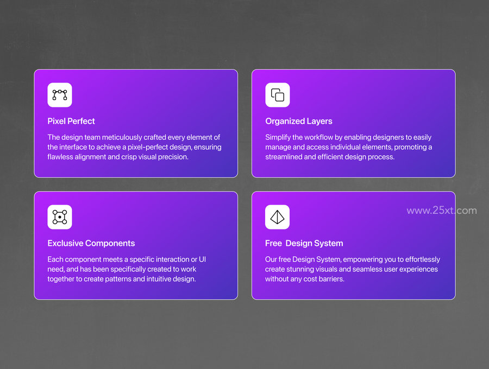This screenshot has height=369, width=489.
Task: Click the bezier path icon above Pixel Perfect
Action: click(60, 95)
